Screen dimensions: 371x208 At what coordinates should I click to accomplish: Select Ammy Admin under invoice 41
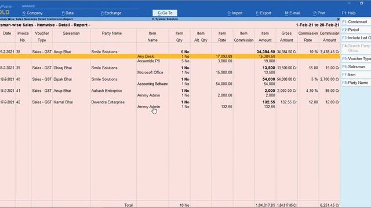[x=148, y=95]
